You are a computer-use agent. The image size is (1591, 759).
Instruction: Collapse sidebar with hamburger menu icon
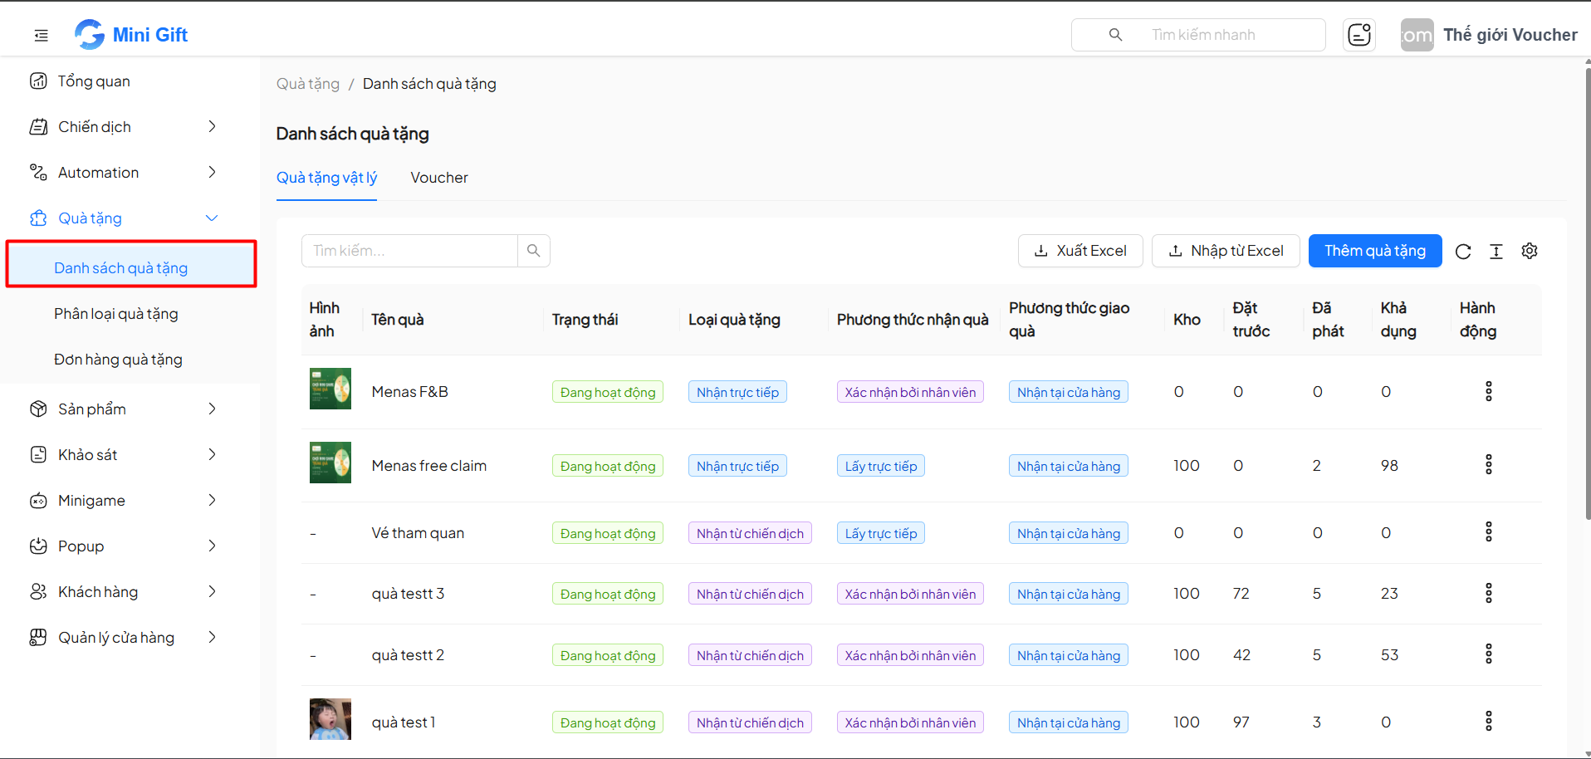[41, 35]
